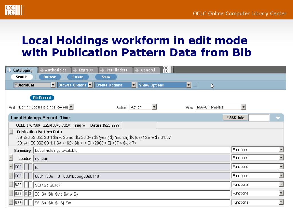This screenshot has width=293, height=219.
Task: Click the 863 field subfield data
Action: (x=132, y=203)
